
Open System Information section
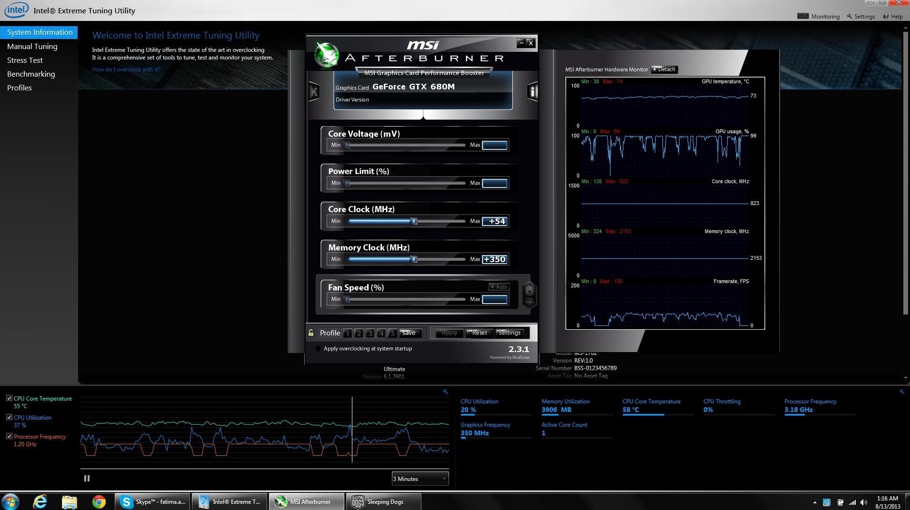39,32
